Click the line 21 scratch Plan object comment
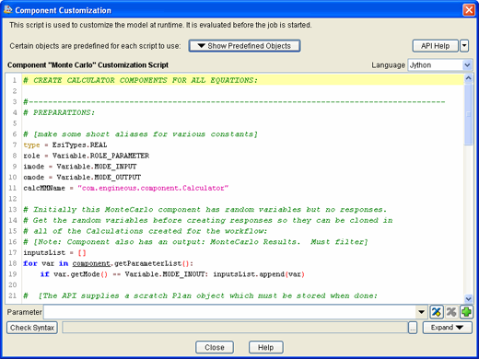 (x=201, y=295)
